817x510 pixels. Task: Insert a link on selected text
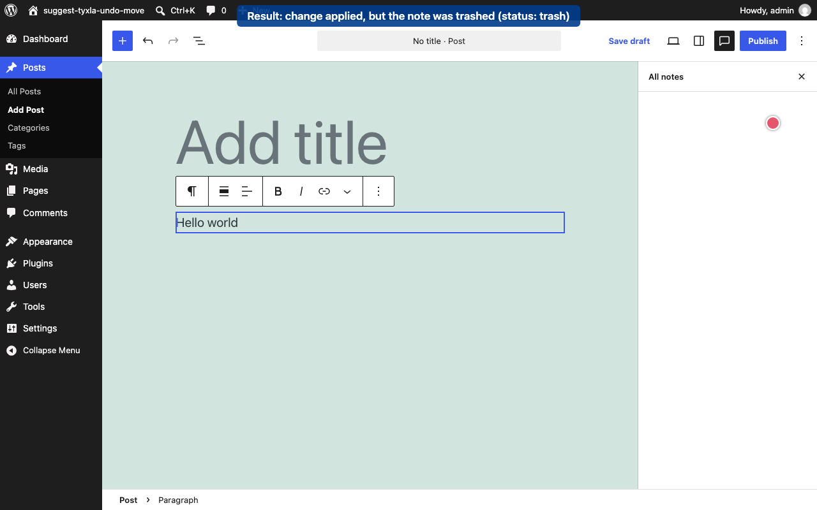click(x=324, y=191)
